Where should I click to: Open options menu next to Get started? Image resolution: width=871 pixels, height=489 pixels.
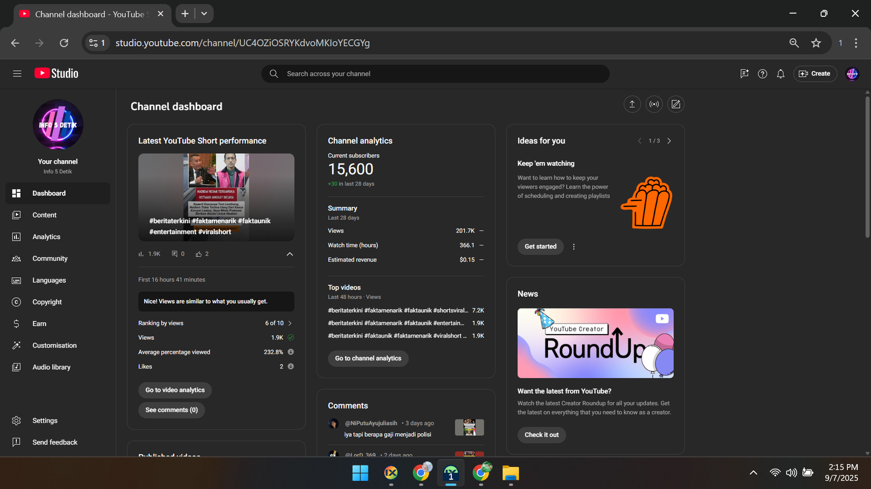coord(574,247)
